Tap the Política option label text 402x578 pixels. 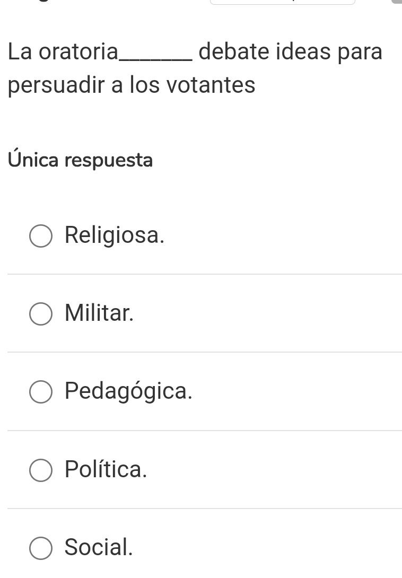point(106,469)
